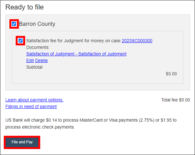Image resolution: width=195 pixels, height=155 pixels.
Task: Open the Satisfaction of Judgment document link
Action: [76, 54]
